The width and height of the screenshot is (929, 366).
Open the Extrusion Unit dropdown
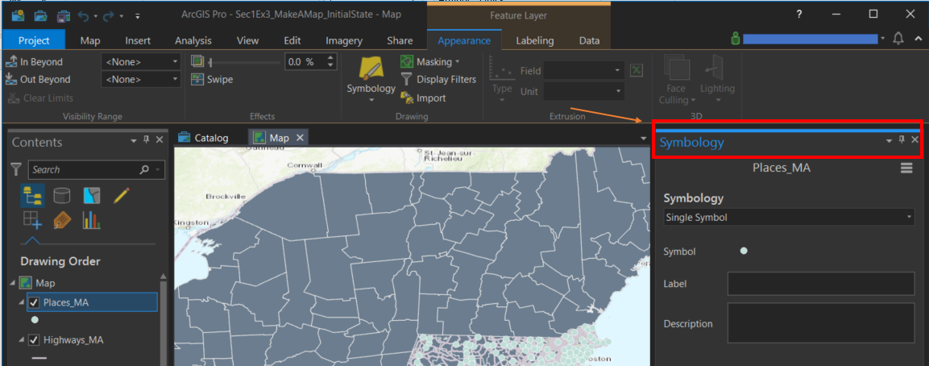pos(583,91)
